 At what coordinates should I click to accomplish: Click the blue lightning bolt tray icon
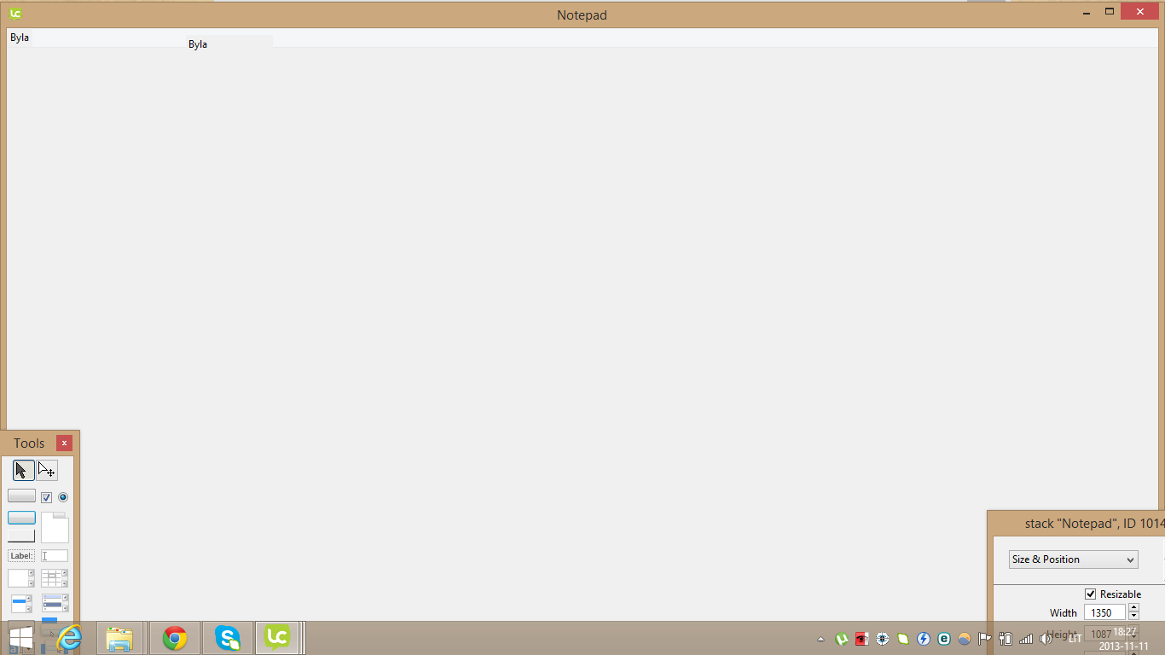click(924, 639)
